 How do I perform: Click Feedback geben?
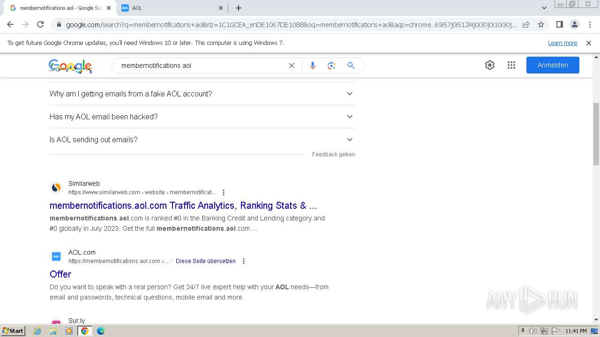point(333,154)
